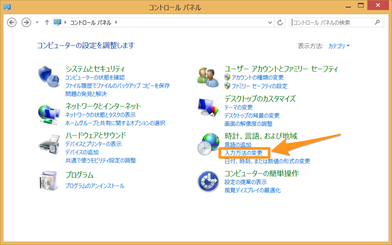
Task: Open デスクトップのカスタマイズ monitor icon
Action: point(207,107)
